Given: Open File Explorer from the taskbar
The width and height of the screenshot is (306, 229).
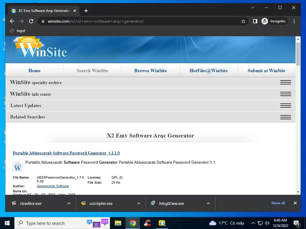Looking at the screenshot, I should coord(118,223).
